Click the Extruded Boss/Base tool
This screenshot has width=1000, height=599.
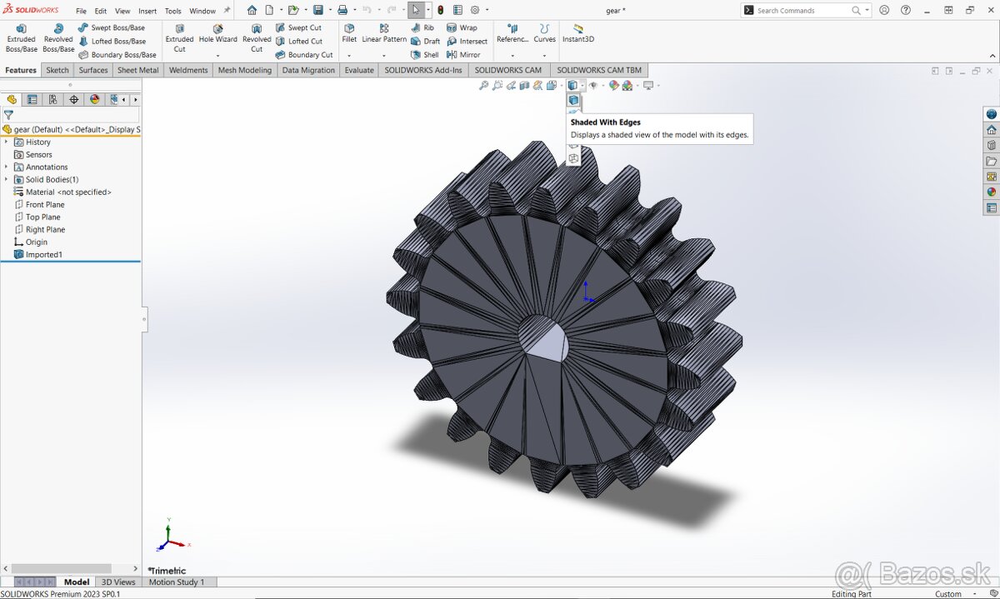[x=22, y=38]
